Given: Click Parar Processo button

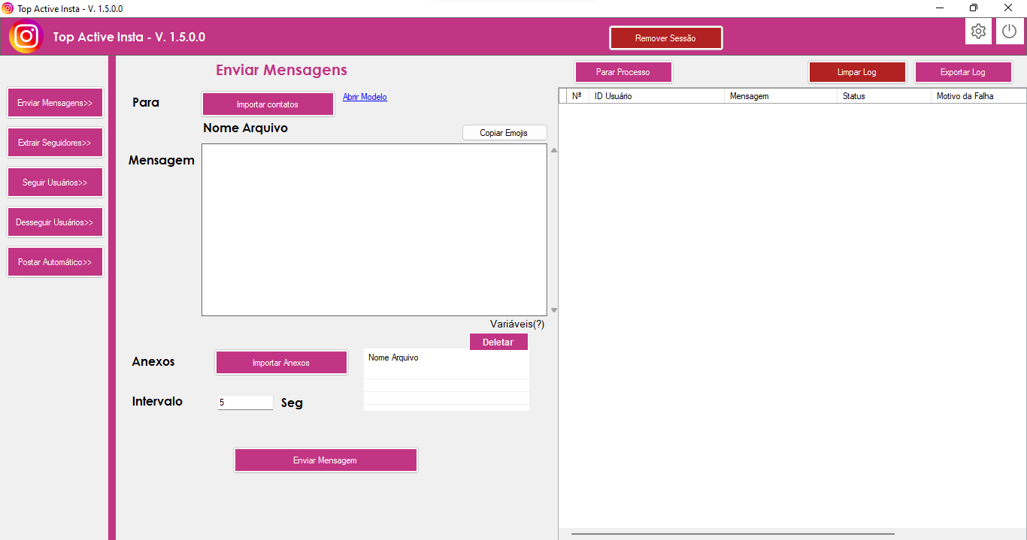Looking at the screenshot, I should click(x=623, y=72).
